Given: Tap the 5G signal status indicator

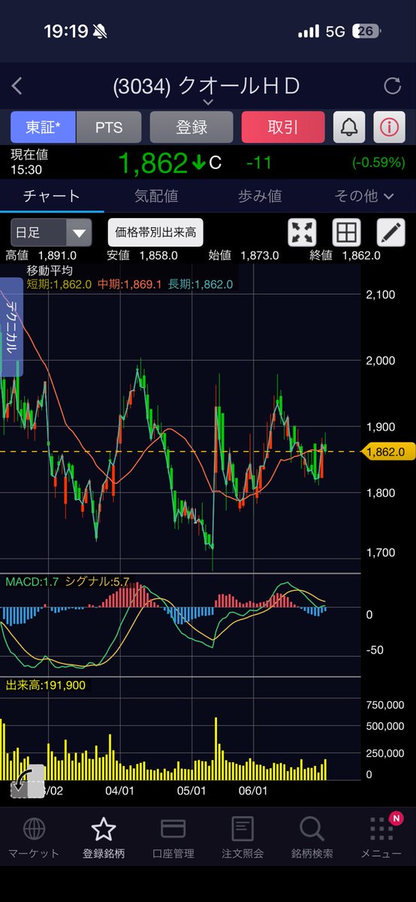Looking at the screenshot, I should pyautogui.click(x=337, y=32).
